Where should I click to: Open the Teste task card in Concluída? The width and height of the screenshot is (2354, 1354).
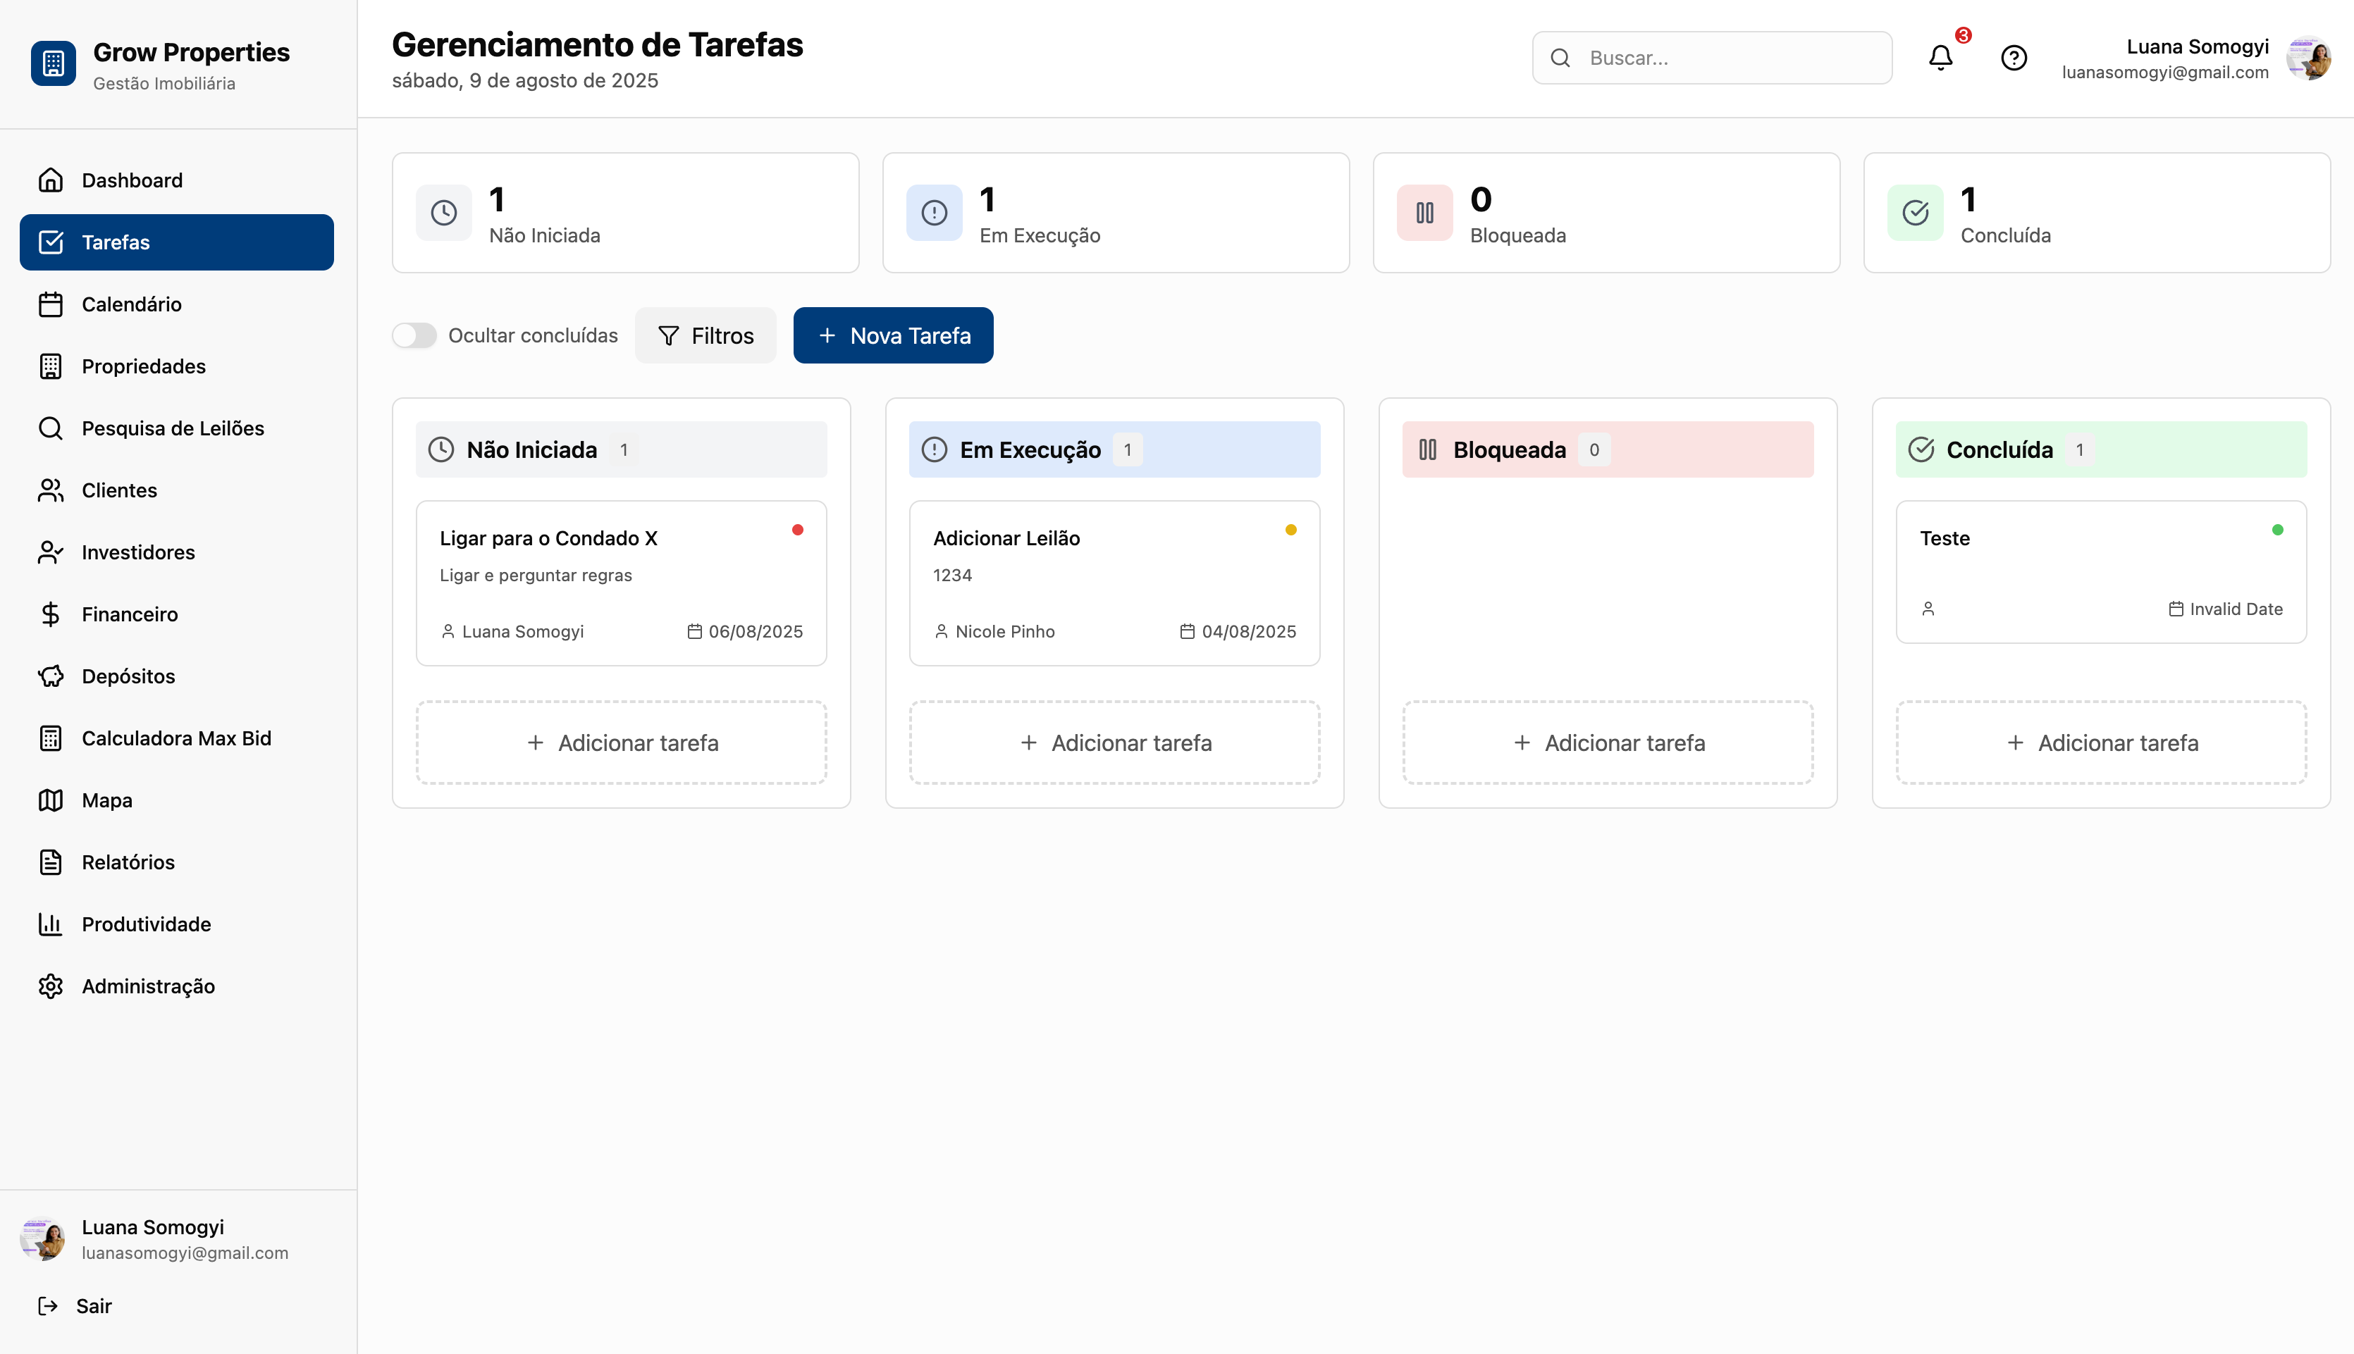point(2100,571)
